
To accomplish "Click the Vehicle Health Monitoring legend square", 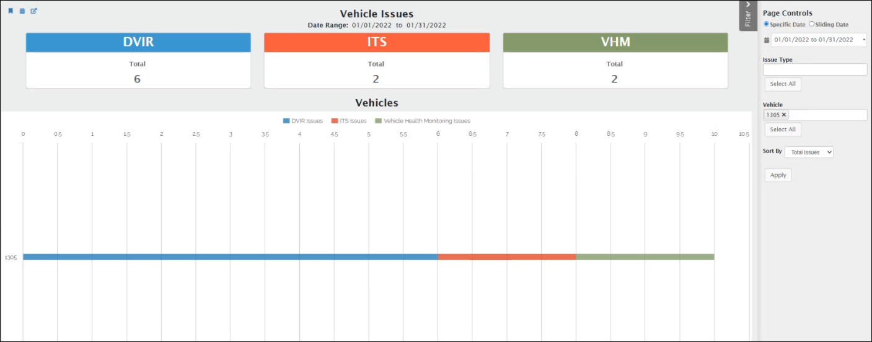I will coord(378,121).
